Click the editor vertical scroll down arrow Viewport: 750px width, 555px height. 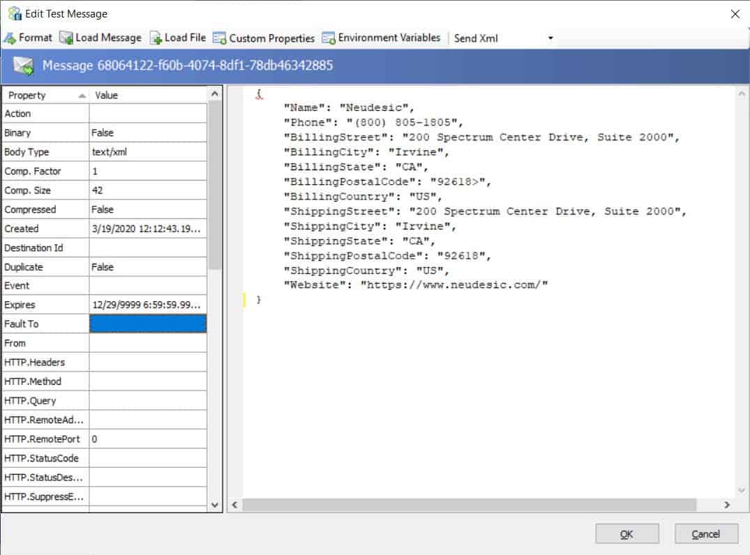[742, 490]
